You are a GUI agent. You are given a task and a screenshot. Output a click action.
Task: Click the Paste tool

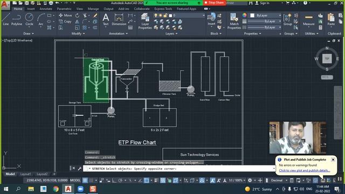click(331, 19)
